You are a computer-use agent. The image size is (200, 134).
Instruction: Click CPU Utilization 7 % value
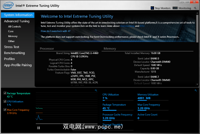(105, 98)
